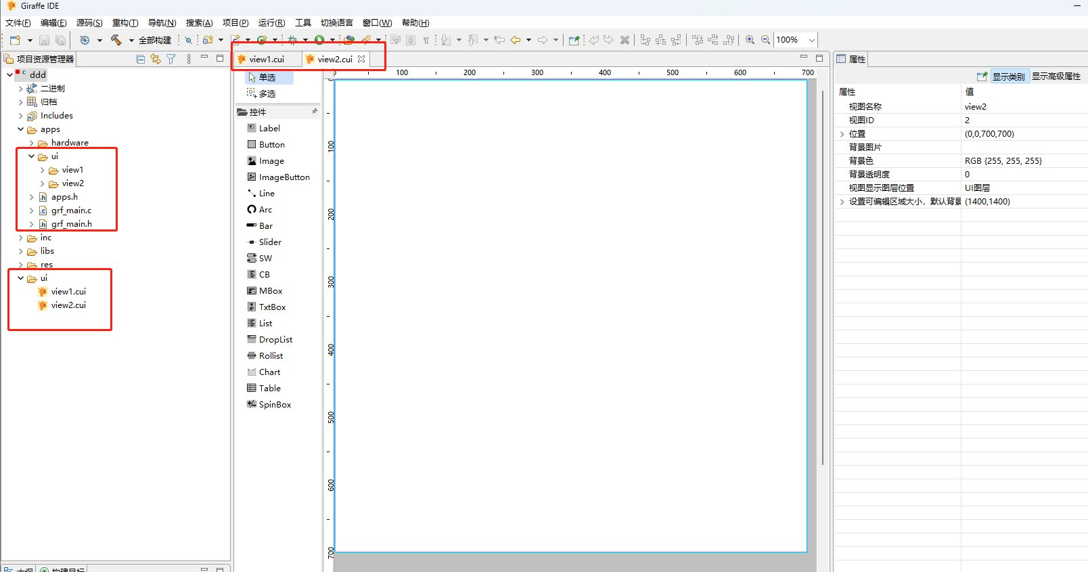Switch to the view1.cui tab
The width and height of the screenshot is (1088, 572).
tap(267, 60)
